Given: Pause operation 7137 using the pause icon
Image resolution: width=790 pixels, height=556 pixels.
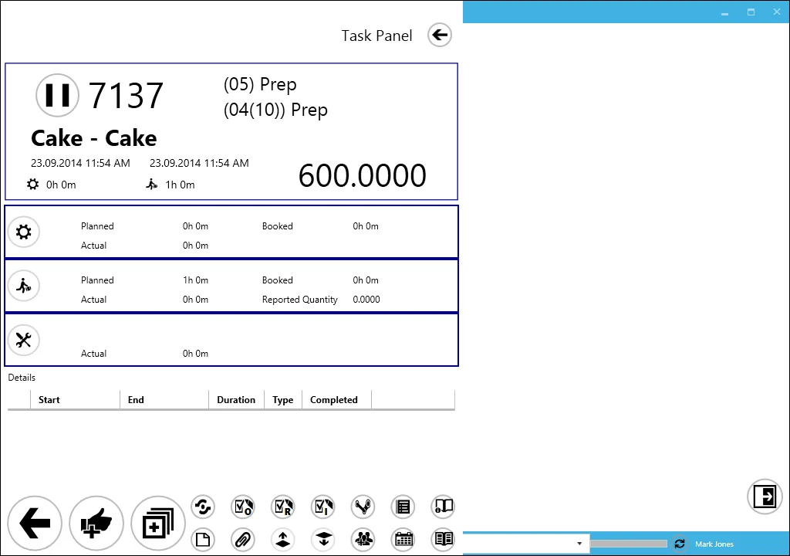Looking at the screenshot, I should click(x=57, y=95).
